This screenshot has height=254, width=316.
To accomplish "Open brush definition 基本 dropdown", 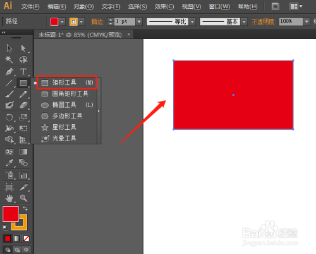I will [x=244, y=21].
